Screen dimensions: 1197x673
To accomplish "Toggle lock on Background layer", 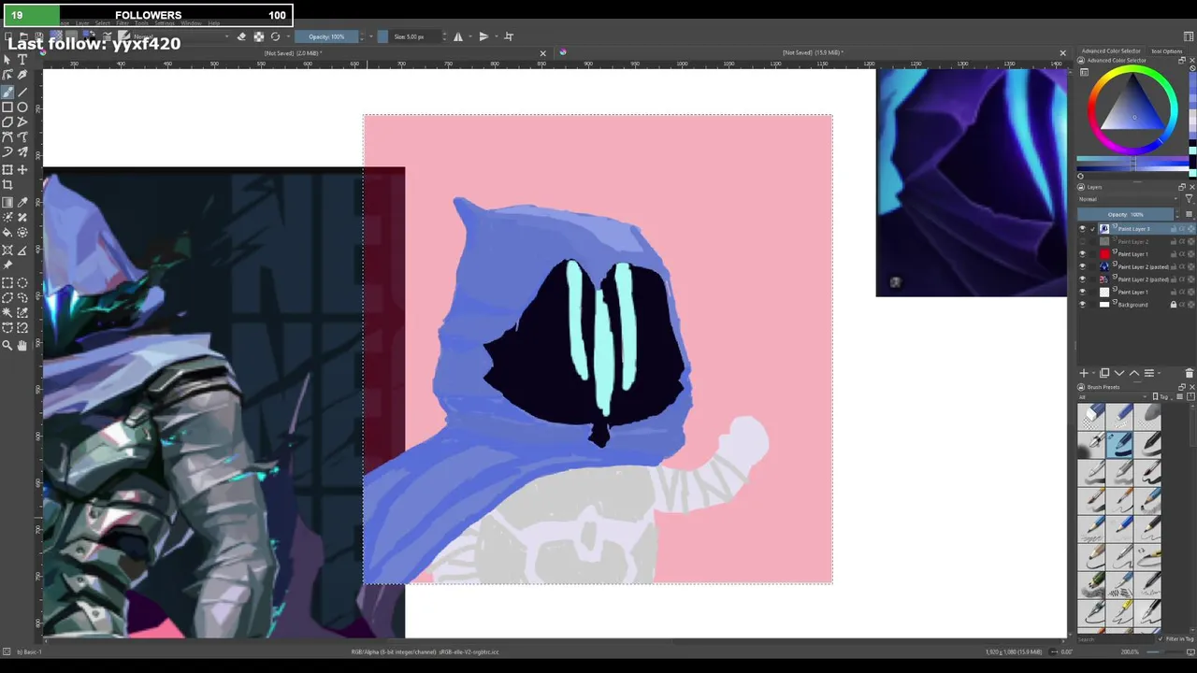I will pyautogui.click(x=1174, y=305).
